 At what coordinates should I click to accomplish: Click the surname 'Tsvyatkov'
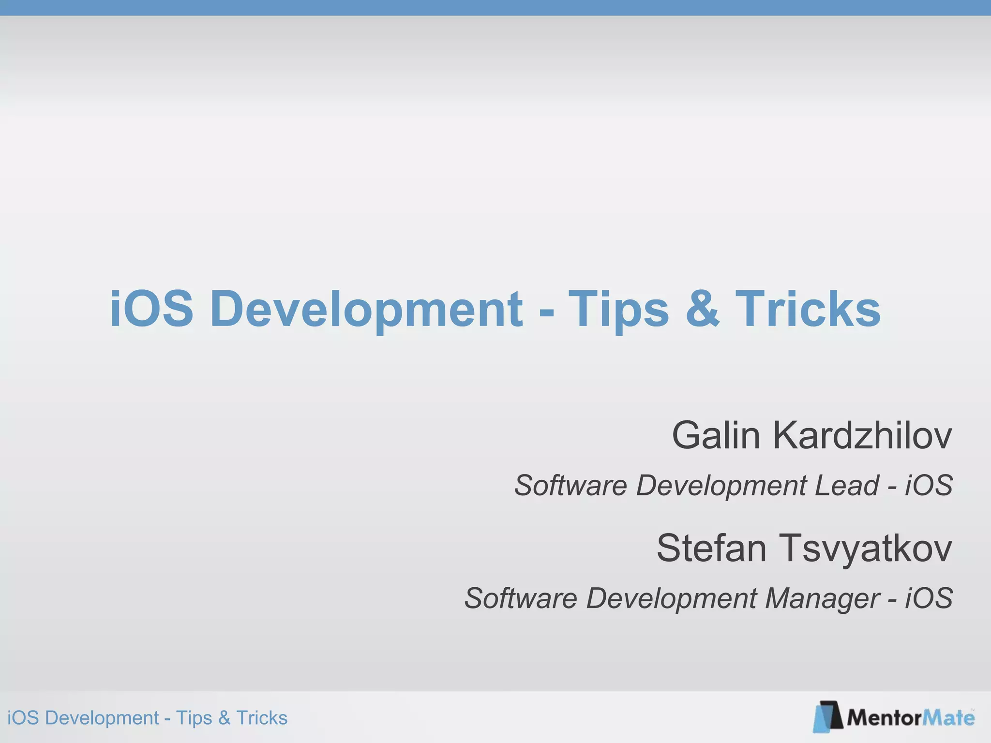[865, 548]
